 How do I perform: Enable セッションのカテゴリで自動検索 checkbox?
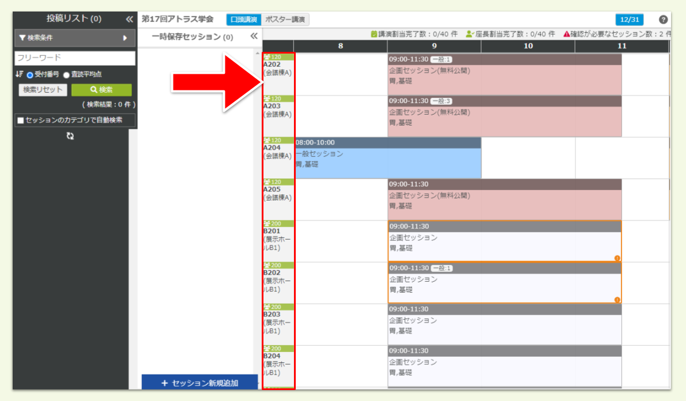pos(20,120)
